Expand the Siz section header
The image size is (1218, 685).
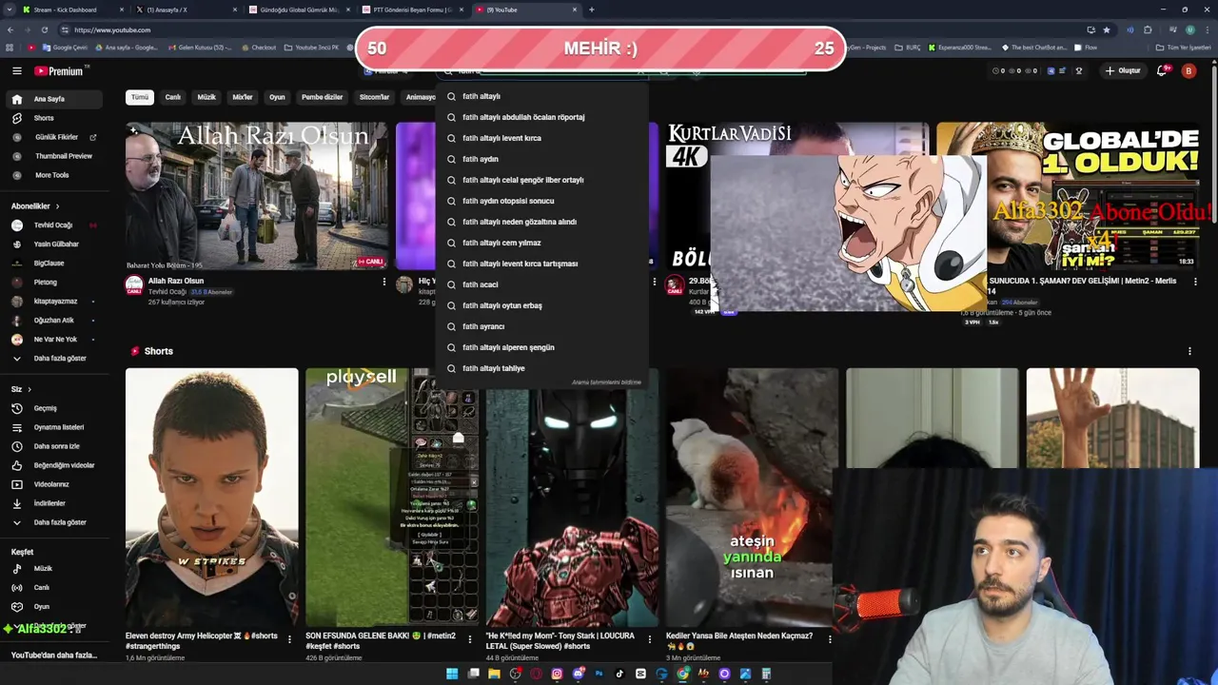(x=21, y=389)
